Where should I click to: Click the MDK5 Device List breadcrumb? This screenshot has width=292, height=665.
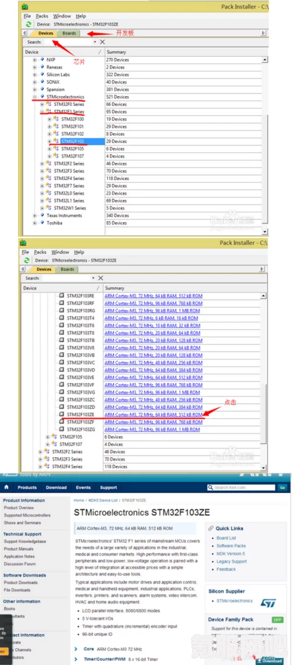click(x=103, y=501)
